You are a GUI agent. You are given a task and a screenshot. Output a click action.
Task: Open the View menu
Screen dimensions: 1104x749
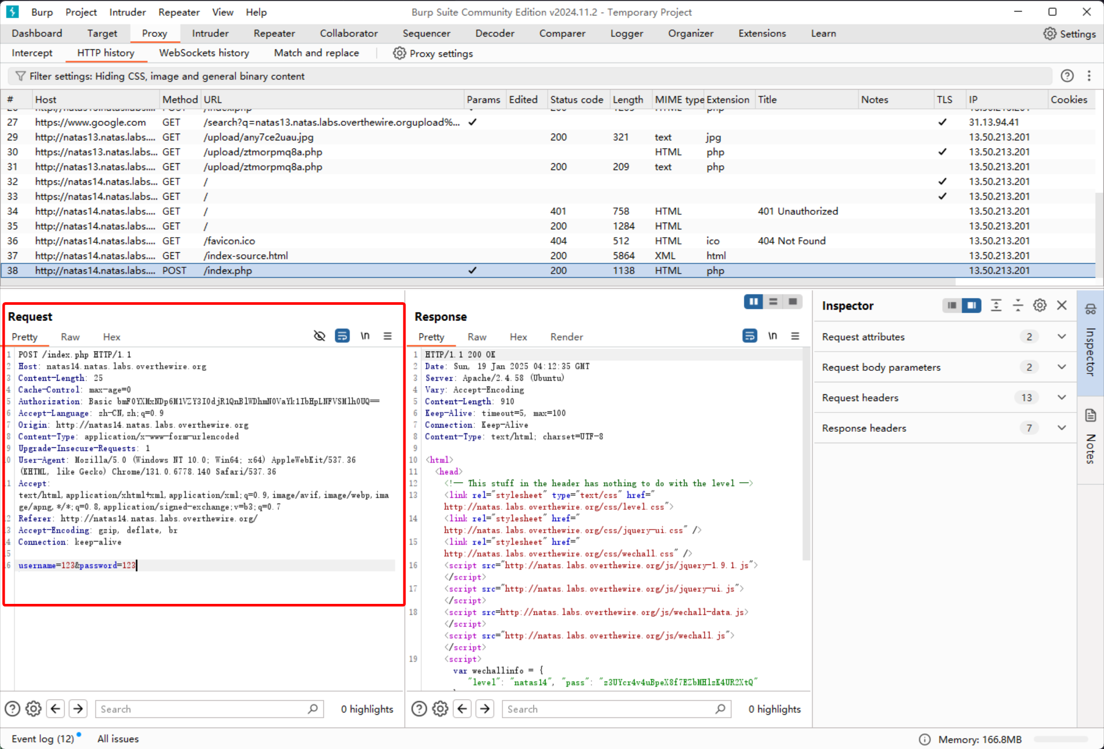(223, 12)
